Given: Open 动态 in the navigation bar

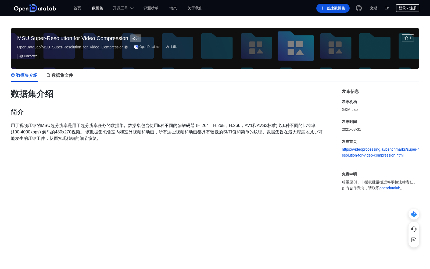Looking at the screenshot, I should 173,8.
